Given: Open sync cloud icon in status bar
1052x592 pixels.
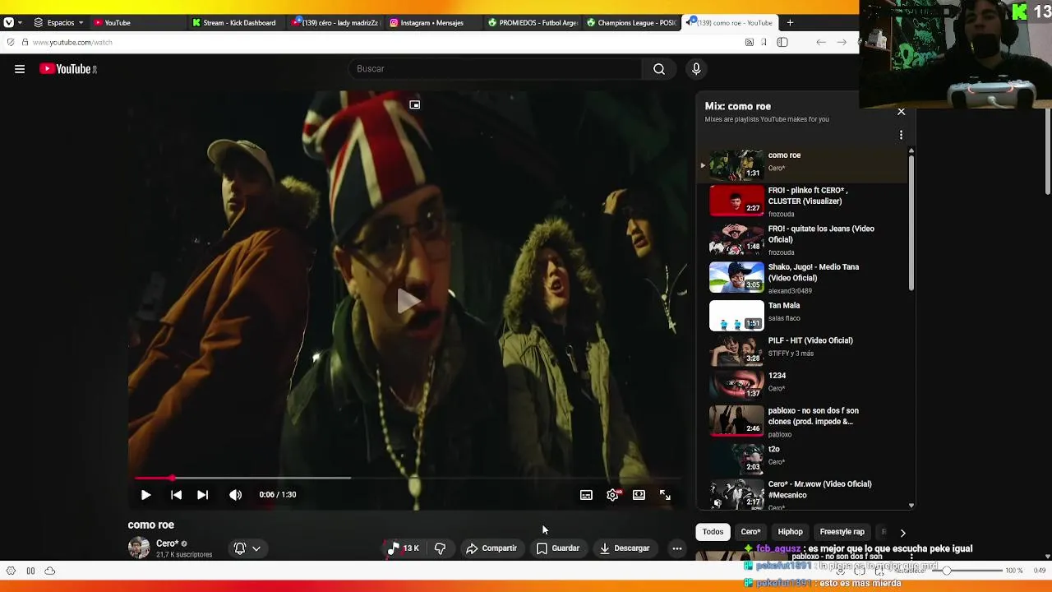Looking at the screenshot, I should coord(50,571).
